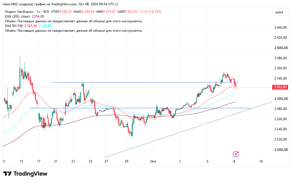Click the date 6 on time axis
Image resolution: width=292 pixels, height=182 pixels.
[x=208, y=161]
